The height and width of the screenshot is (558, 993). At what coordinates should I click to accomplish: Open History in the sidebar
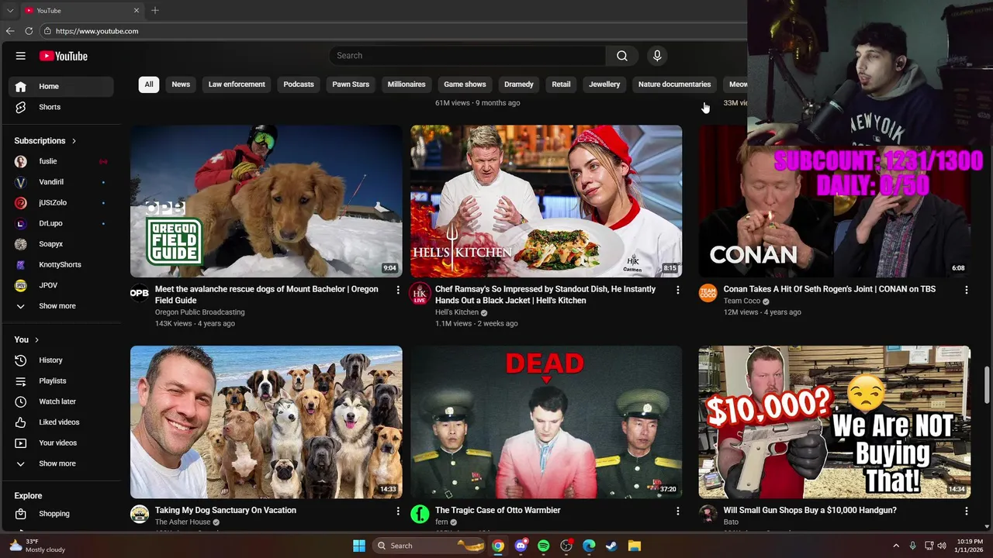click(x=61, y=360)
